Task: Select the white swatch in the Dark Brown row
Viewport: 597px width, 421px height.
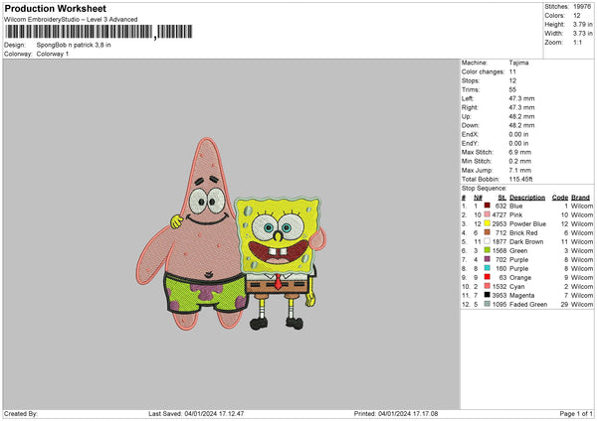Action: 487,241
